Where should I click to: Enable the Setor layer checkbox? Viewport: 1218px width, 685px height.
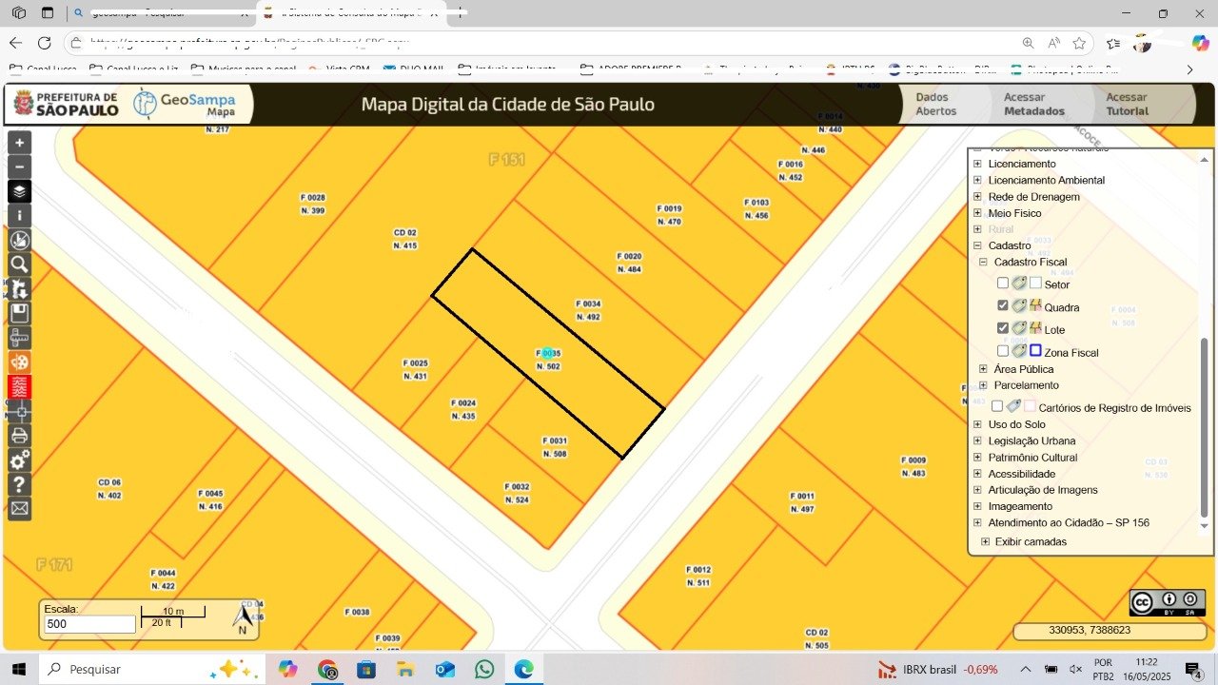click(x=1003, y=284)
